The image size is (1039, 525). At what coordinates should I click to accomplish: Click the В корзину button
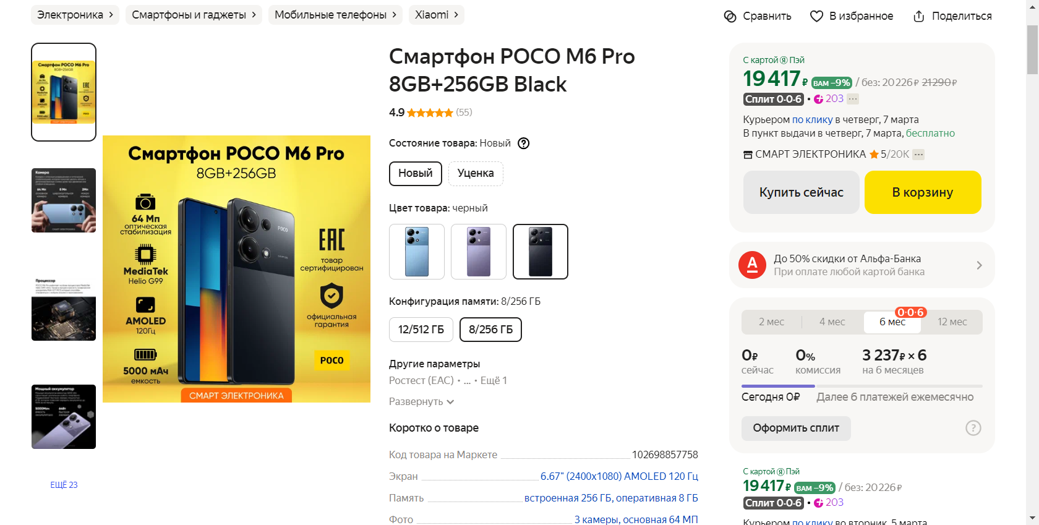coord(922,192)
